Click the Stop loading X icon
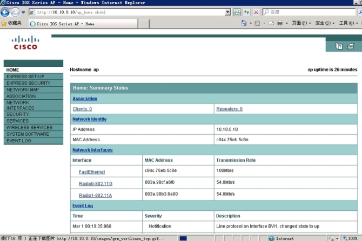The height and width of the screenshot is (241, 362). coord(256,12)
